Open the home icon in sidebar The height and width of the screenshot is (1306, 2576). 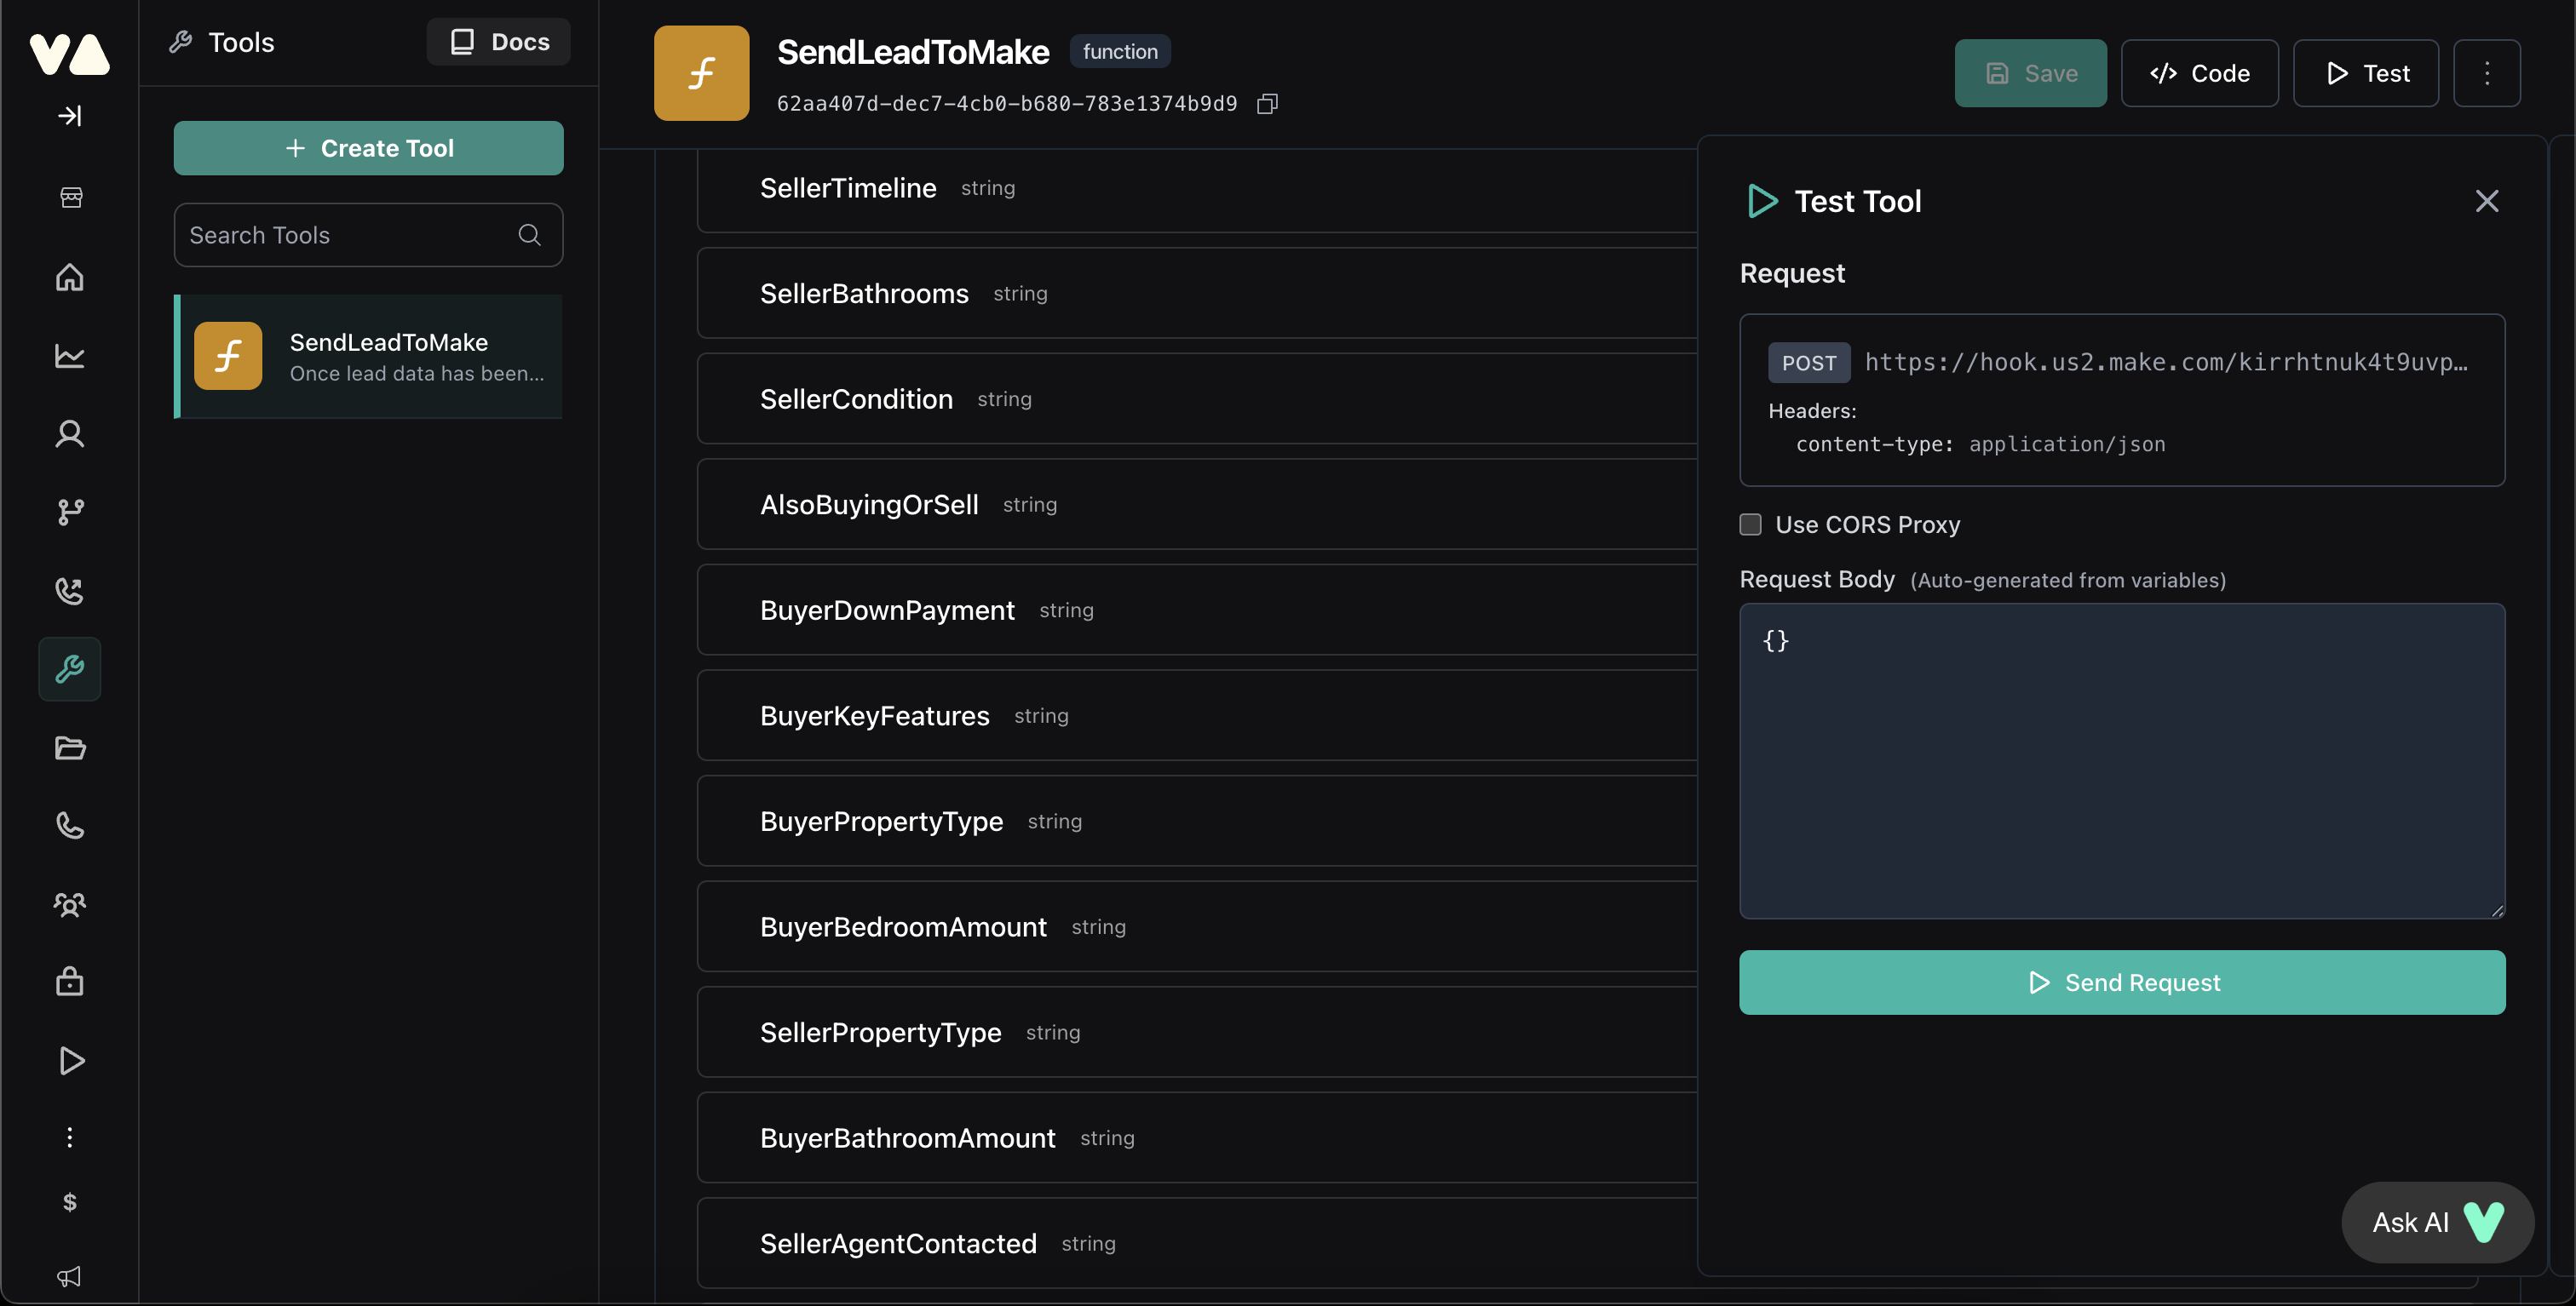[69, 277]
